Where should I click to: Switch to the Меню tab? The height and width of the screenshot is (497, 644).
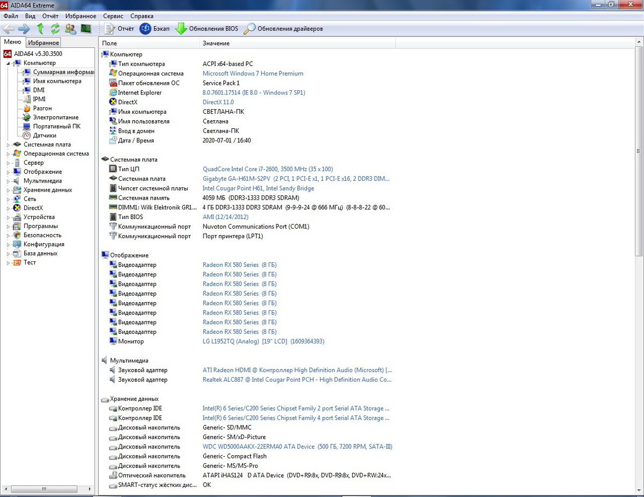(x=12, y=42)
